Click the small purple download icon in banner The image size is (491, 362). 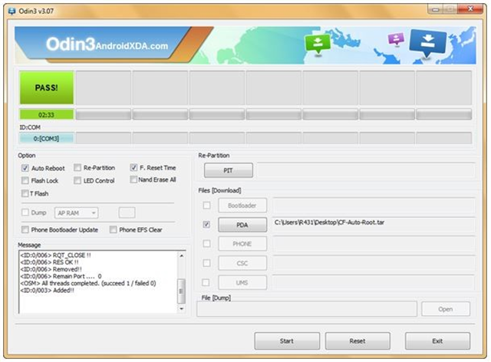pos(396,39)
